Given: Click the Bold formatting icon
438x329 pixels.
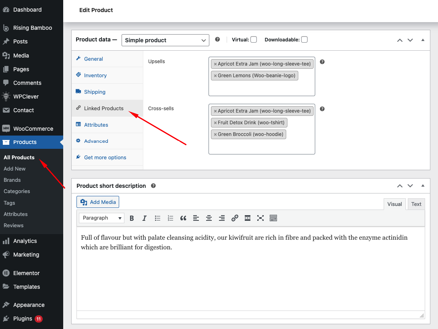Looking at the screenshot, I should [x=132, y=218].
